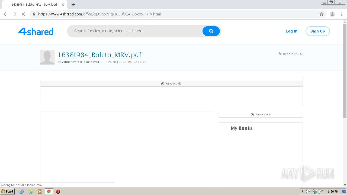Screen dimensions: 347x195
Task: Click the Action Center flag tray icon
Action: (321, 191)
